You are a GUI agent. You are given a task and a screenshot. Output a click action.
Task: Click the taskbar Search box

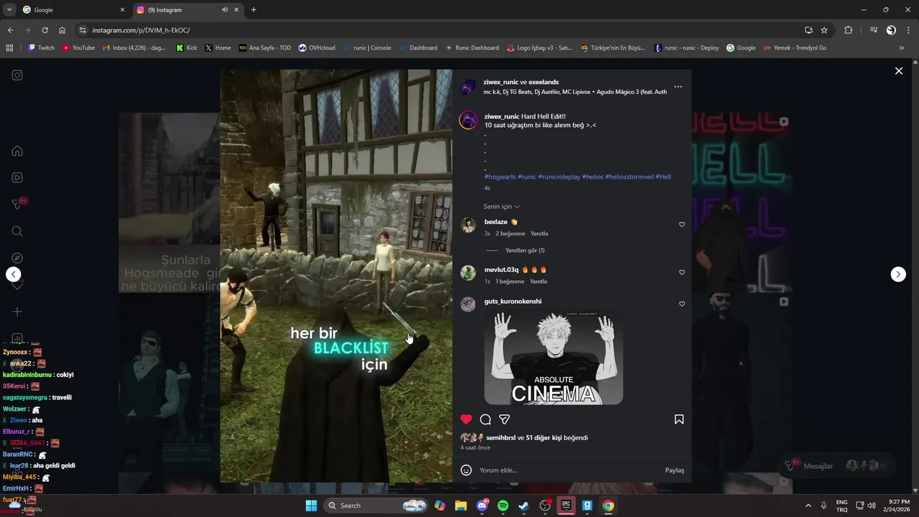point(377,506)
